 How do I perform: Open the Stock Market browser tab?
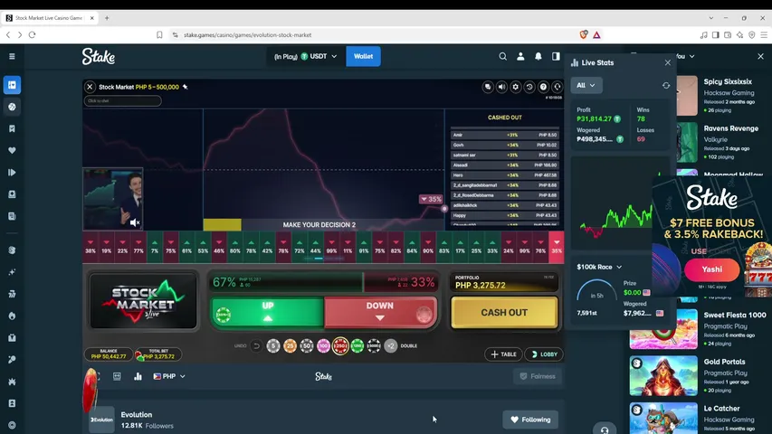pos(49,18)
